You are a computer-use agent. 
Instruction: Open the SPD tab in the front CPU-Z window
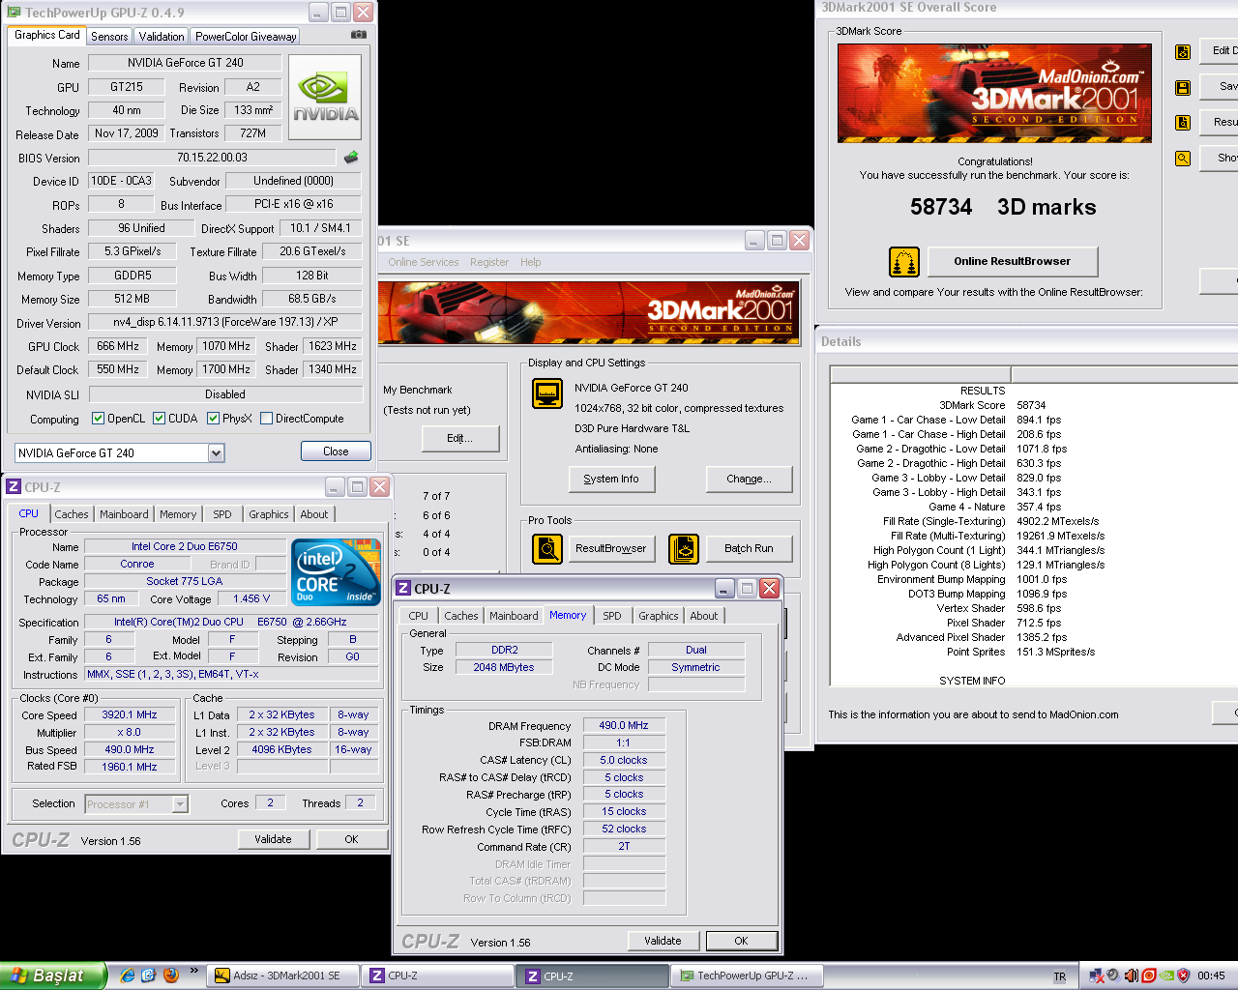(612, 616)
